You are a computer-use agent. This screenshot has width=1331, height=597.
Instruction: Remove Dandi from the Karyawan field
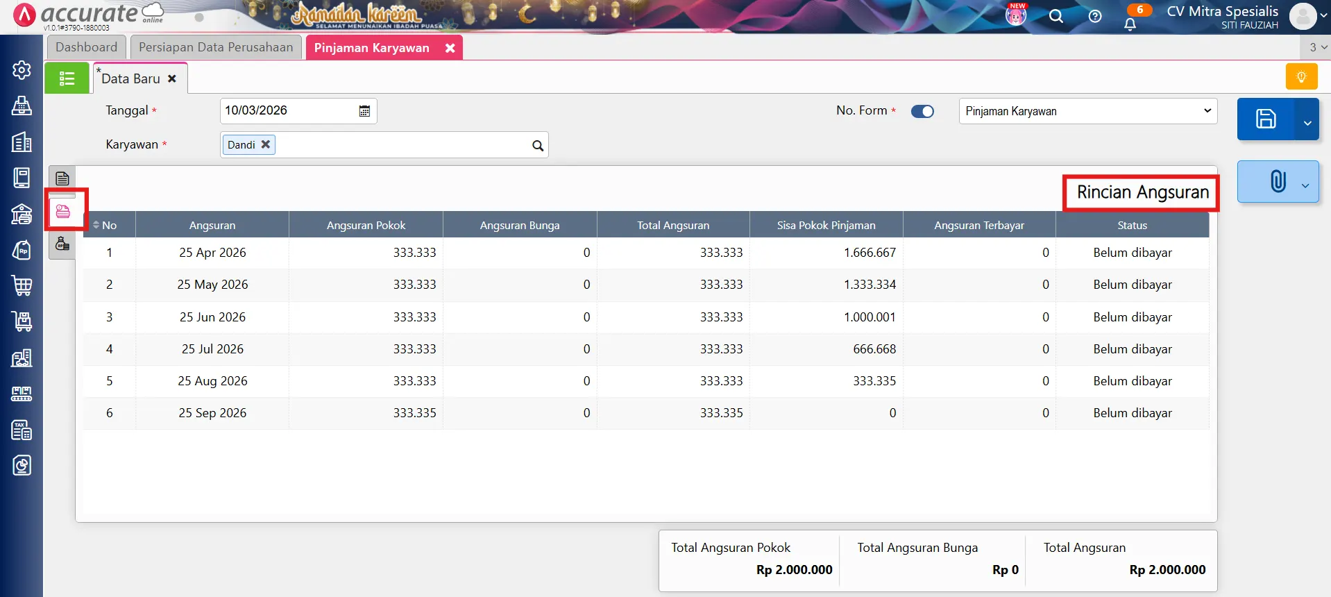pyautogui.click(x=265, y=144)
